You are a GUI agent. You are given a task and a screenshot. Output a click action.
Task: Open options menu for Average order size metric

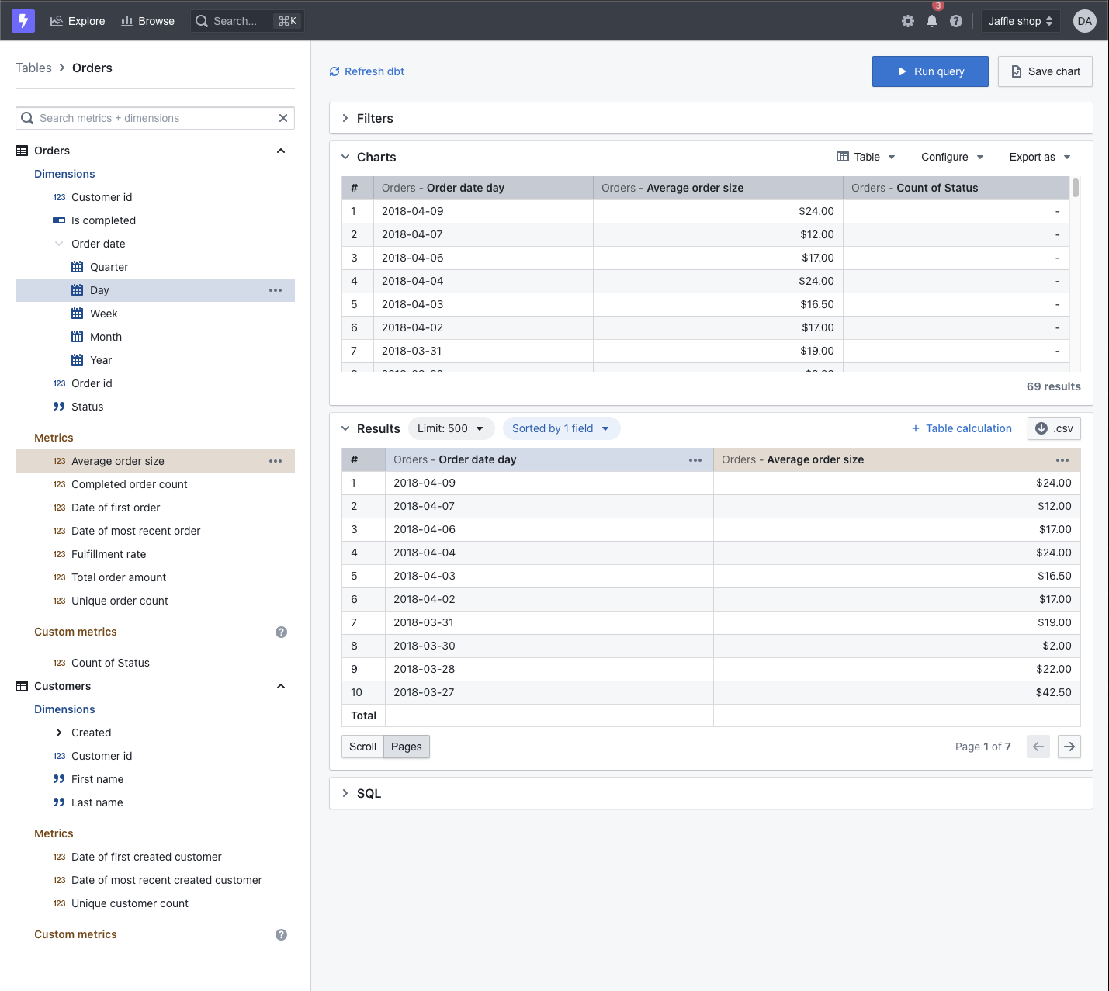tap(276, 460)
